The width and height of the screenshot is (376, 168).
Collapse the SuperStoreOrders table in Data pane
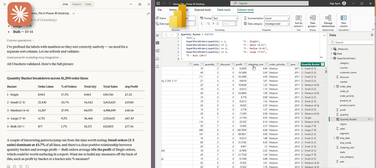331,58
